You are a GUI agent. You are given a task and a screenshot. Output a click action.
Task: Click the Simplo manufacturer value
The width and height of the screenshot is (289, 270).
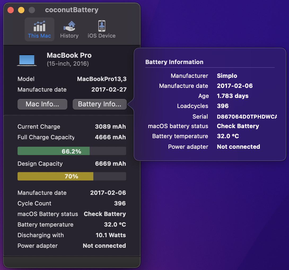[x=227, y=76]
